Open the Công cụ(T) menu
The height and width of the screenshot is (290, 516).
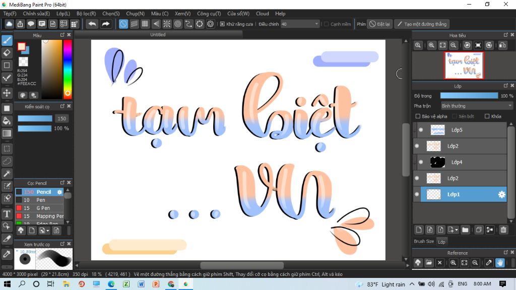point(209,14)
